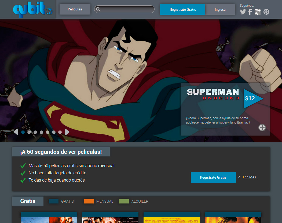Open the Twitter profile icon
282x223 pixels.
[243, 12]
